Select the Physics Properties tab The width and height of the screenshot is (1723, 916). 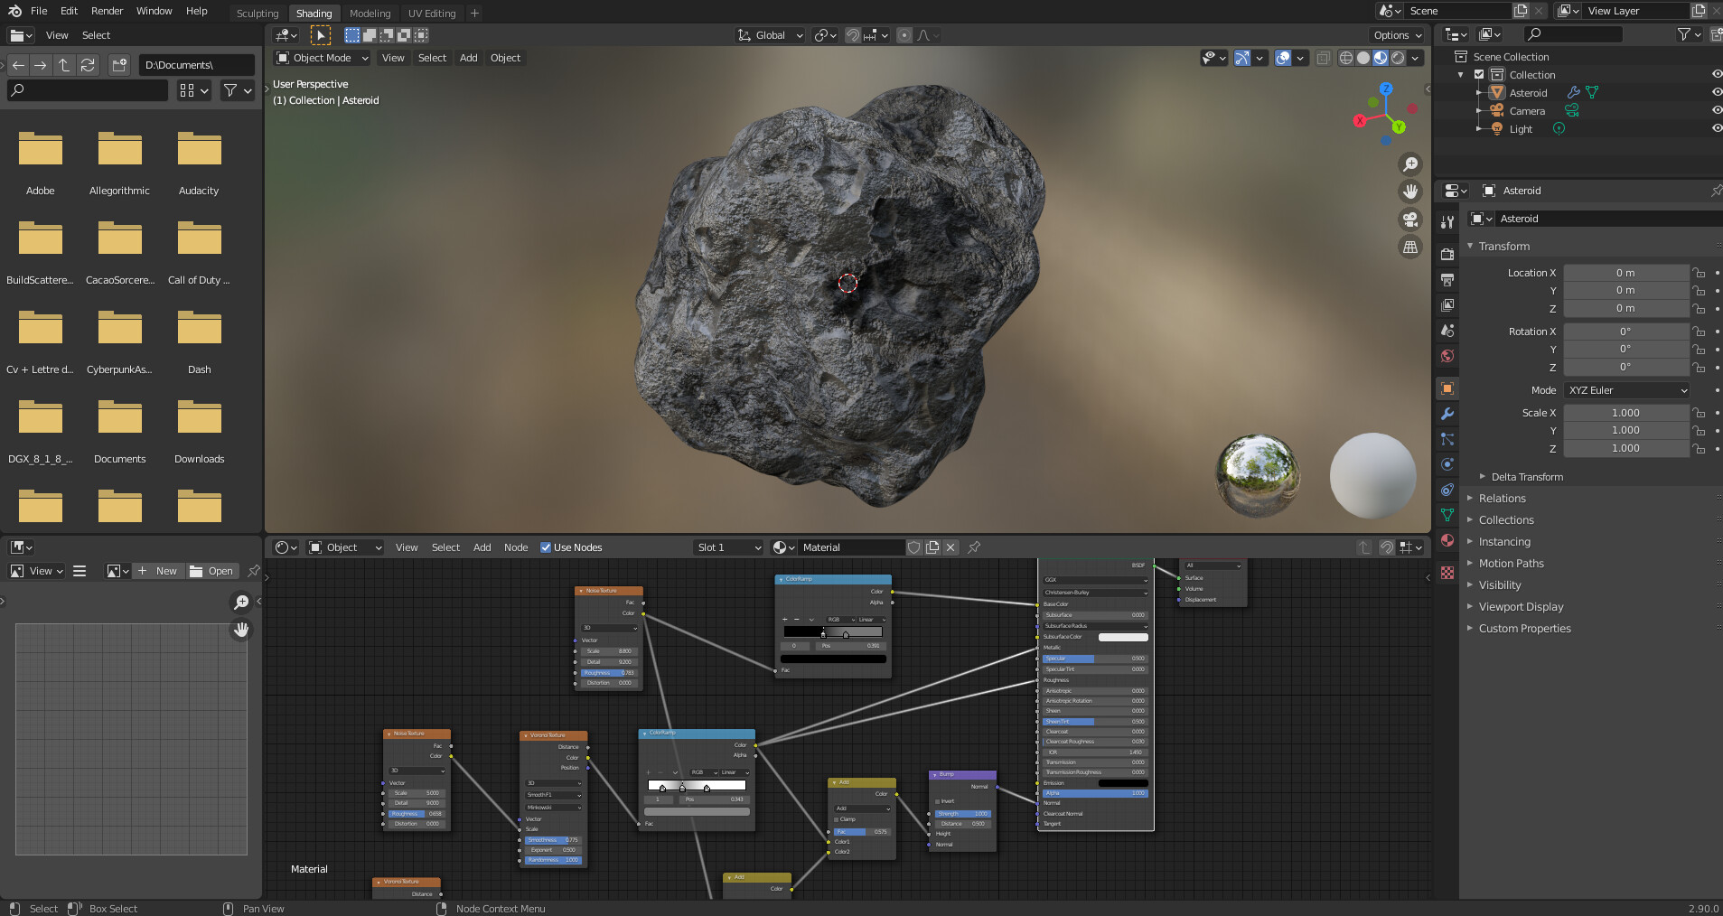[x=1447, y=463]
